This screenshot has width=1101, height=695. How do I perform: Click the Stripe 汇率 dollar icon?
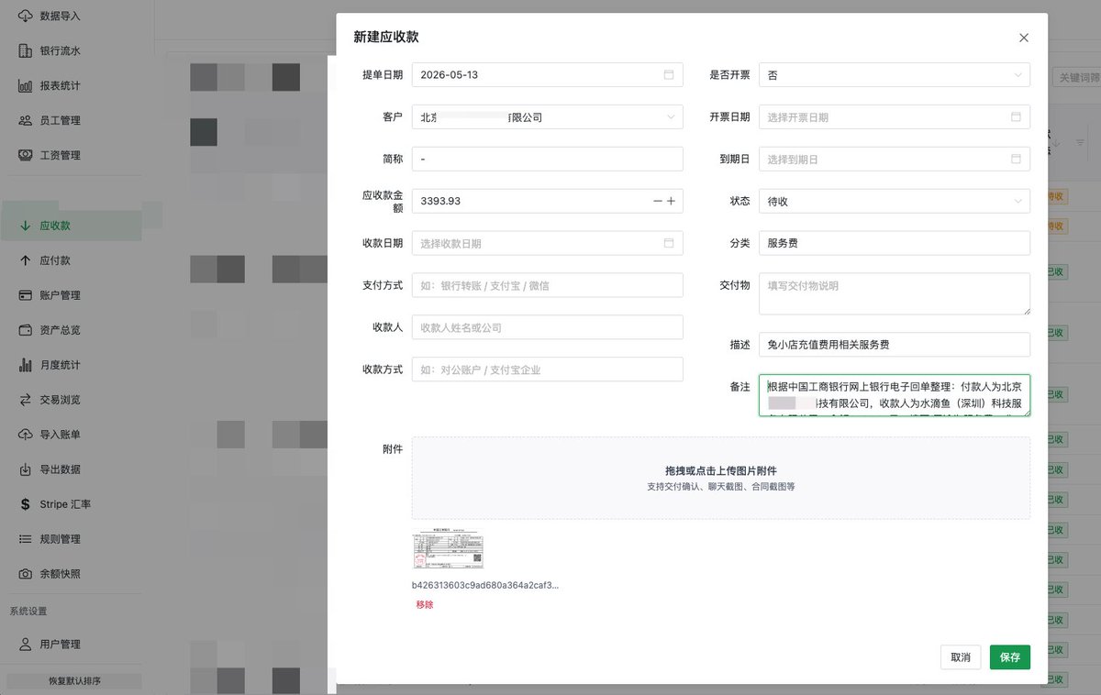[26, 504]
